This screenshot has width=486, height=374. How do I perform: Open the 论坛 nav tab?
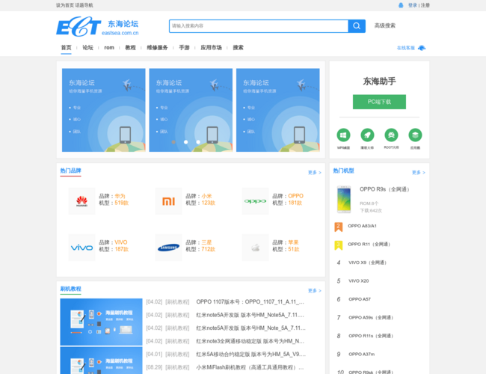pos(87,47)
